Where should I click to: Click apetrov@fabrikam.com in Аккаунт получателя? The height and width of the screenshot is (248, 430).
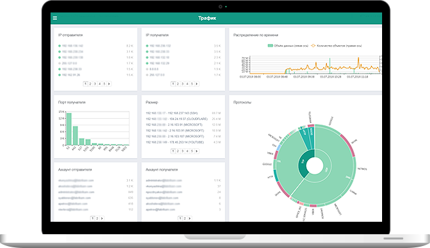pos(160,210)
